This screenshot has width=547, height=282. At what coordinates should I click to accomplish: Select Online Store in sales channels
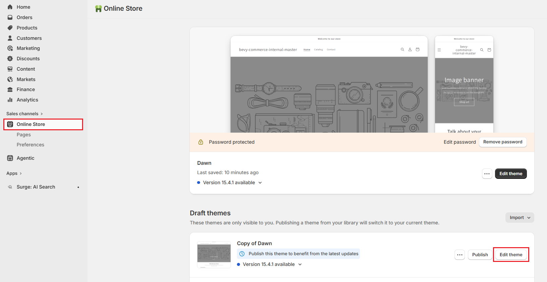click(43, 124)
